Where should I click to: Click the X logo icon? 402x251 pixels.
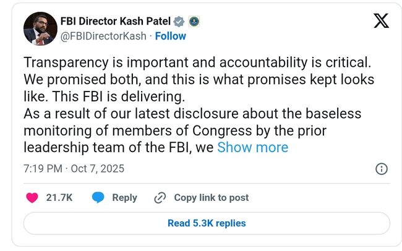coord(382,21)
